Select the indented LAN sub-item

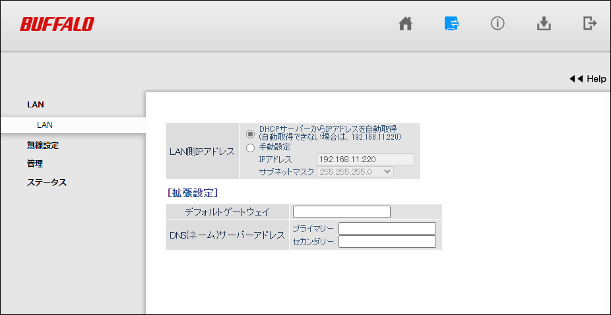coord(45,125)
